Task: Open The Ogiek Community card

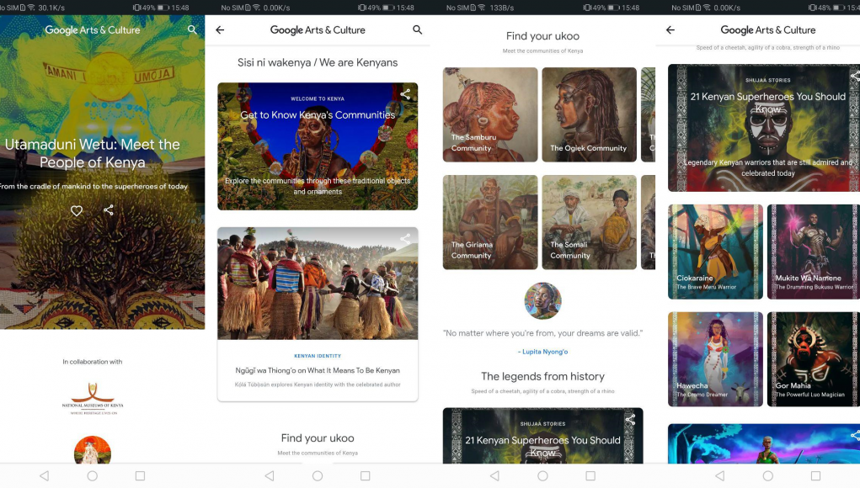Action: coord(590,114)
